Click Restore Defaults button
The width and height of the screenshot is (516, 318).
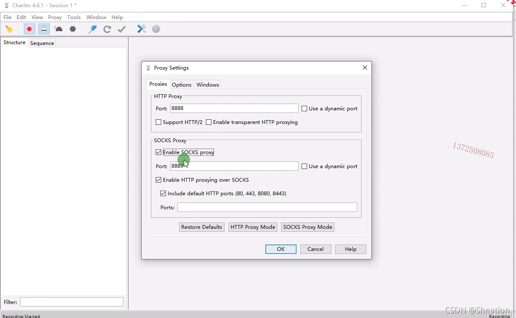pyautogui.click(x=202, y=227)
